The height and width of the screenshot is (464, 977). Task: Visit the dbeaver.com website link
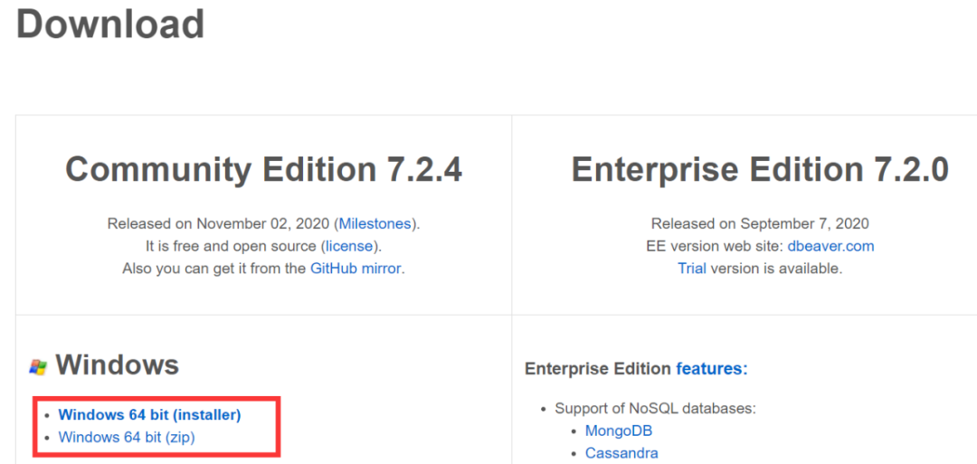click(x=831, y=246)
